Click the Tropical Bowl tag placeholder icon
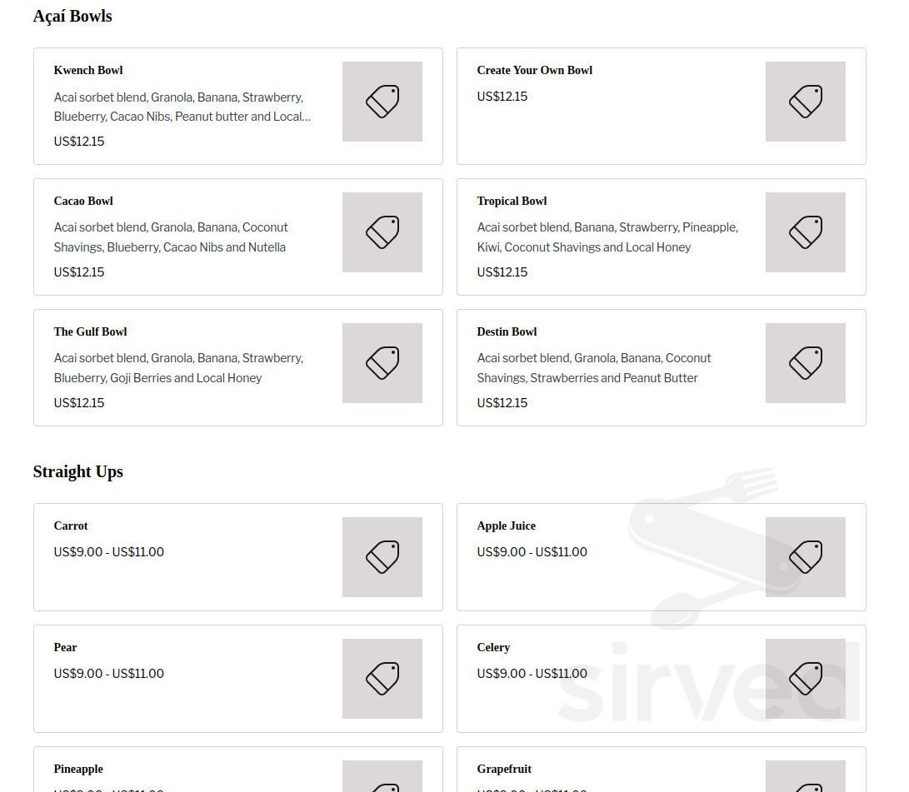This screenshot has height=792, width=909. click(x=806, y=232)
